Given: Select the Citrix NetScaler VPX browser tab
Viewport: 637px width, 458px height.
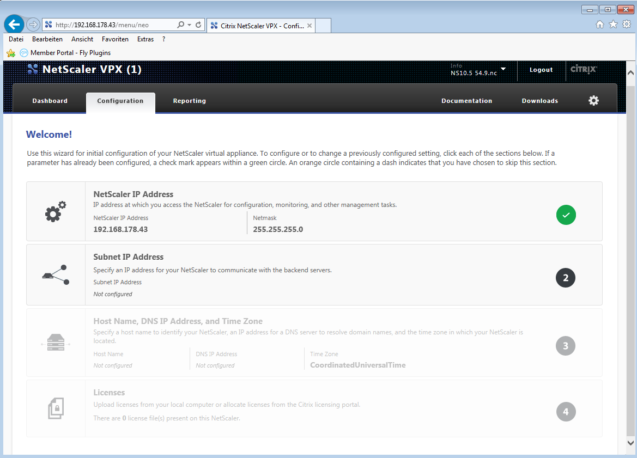Looking at the screenshot, I should [x=261, y=26].
